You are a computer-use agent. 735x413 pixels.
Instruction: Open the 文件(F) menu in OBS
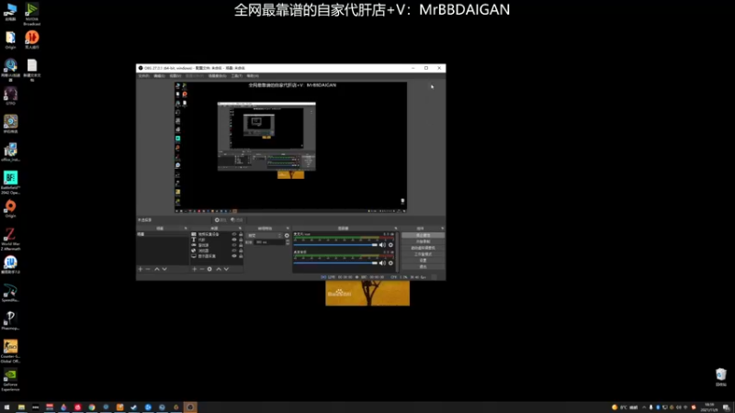[144, 76]
